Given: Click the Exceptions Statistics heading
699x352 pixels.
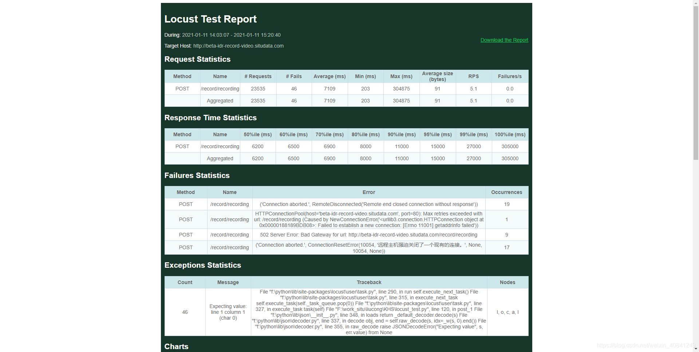Looking at the screenshot, I should [203, 265].
